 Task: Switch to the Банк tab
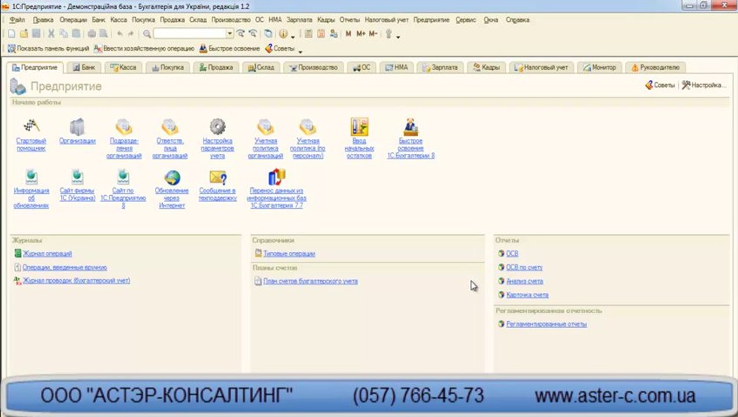(x=84, y=68)
